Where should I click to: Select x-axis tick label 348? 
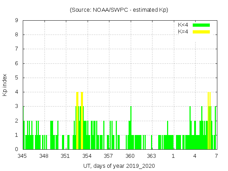coord(44,156)
